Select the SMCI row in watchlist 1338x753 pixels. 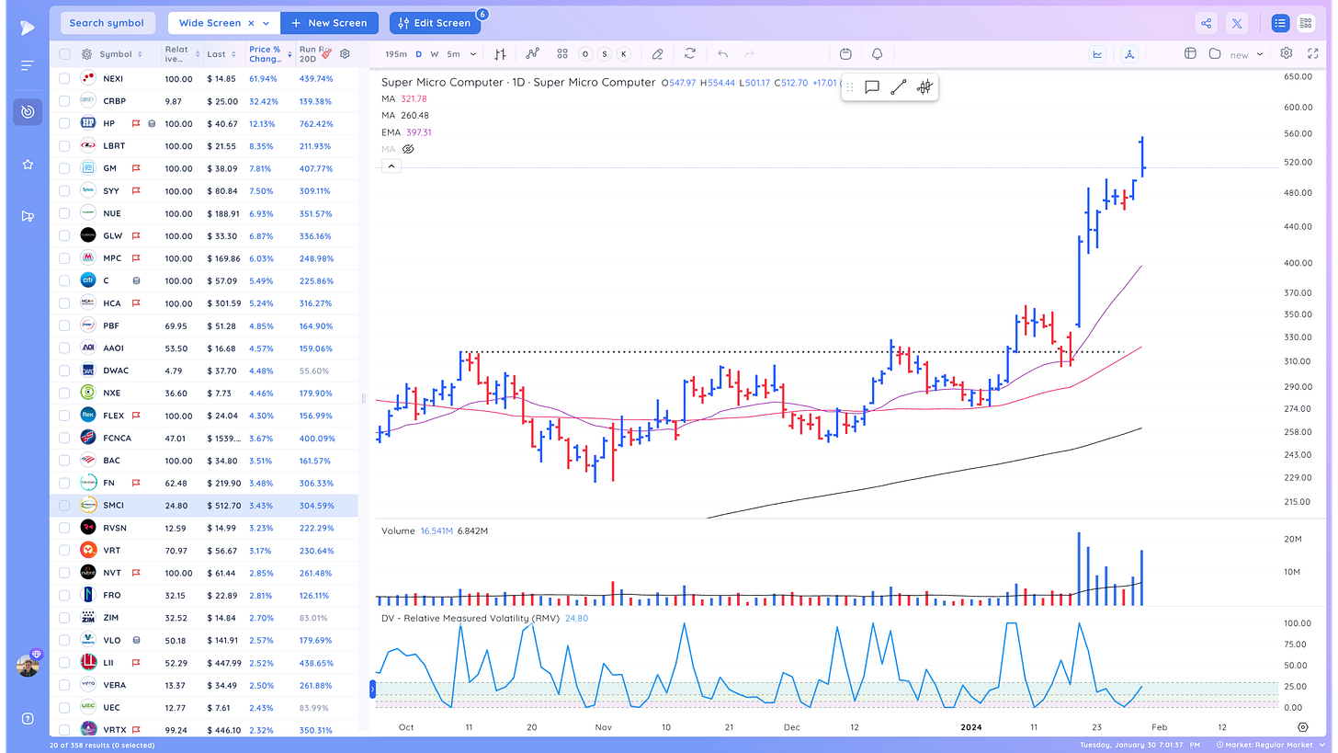pyautogui.click(x=204, y=505)
